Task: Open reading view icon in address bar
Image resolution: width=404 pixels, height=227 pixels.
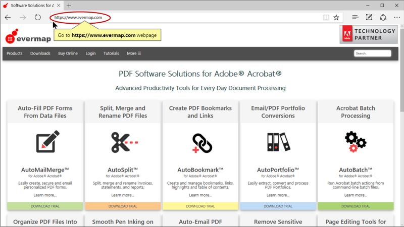Action: tap(326, 18)
